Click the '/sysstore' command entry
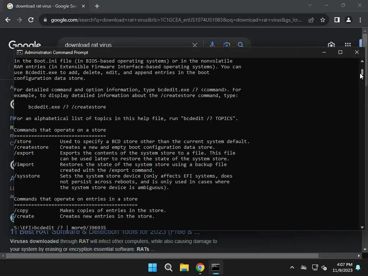Screen dimensions: 368x276 click(x=27, y=176)
